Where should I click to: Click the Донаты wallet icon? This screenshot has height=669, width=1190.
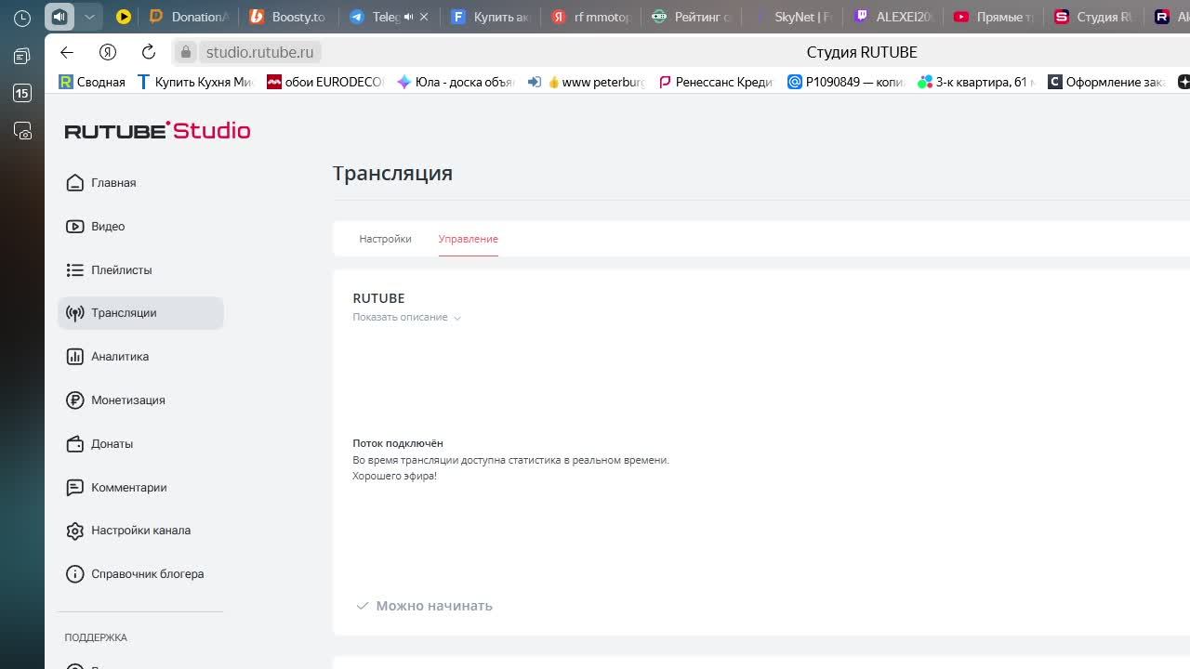pos(75,444)
